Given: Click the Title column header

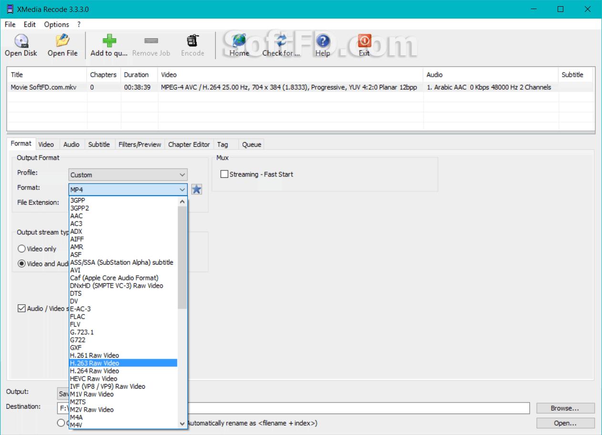Looking at the screenshot, I should [47, 75].
